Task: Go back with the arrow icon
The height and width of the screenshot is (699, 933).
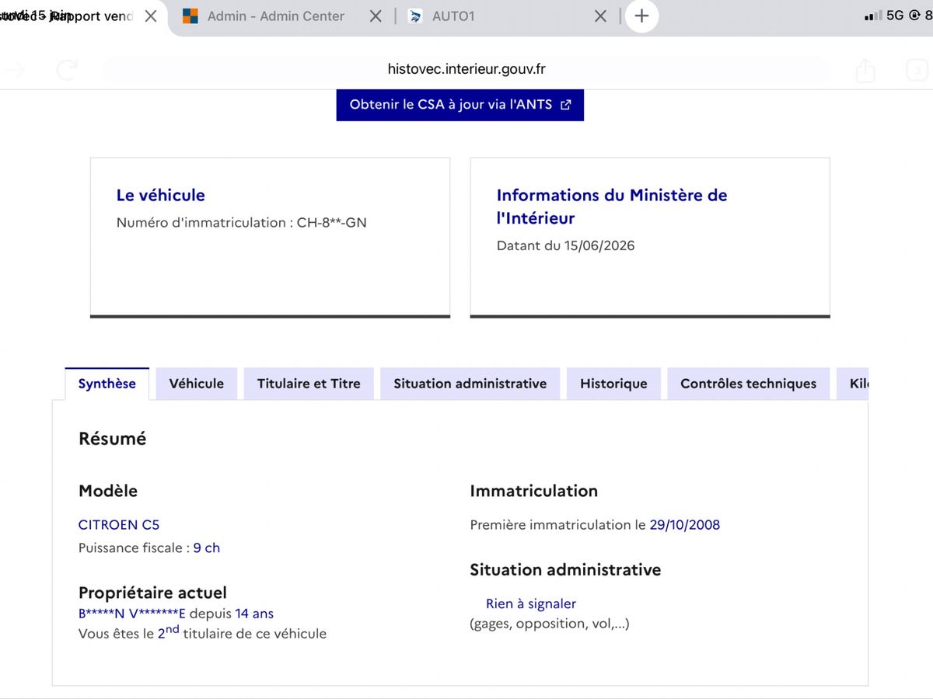Action: tap(16, 71)
